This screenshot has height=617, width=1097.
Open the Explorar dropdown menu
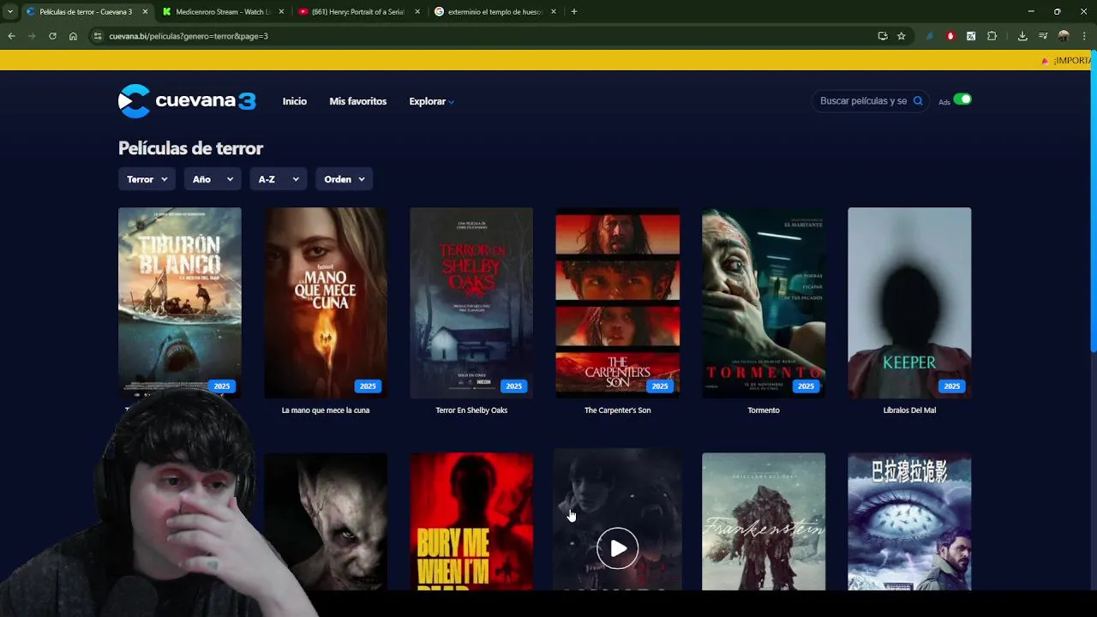click(431, 101)
